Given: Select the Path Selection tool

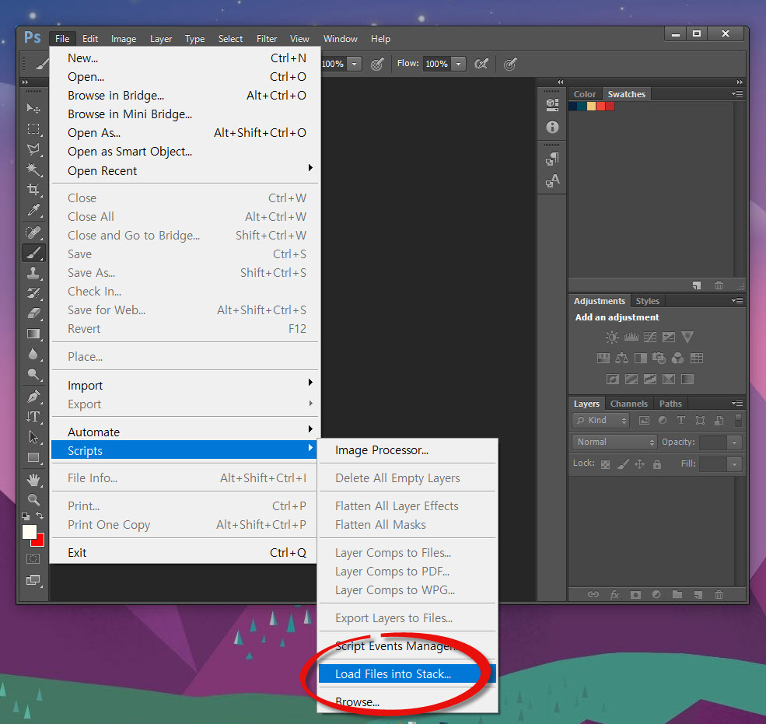Looking at the screenshot, I should pyautogui.click(x=33, y=437).
